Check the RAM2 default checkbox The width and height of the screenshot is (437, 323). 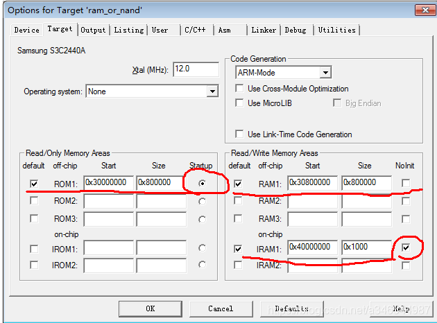[238, 201]
